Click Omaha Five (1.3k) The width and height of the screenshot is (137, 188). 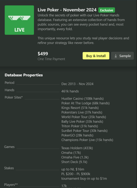tap(75, 157)
